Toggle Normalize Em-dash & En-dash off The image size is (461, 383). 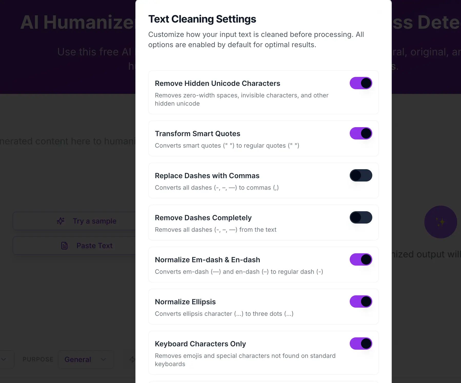point(361,259)
